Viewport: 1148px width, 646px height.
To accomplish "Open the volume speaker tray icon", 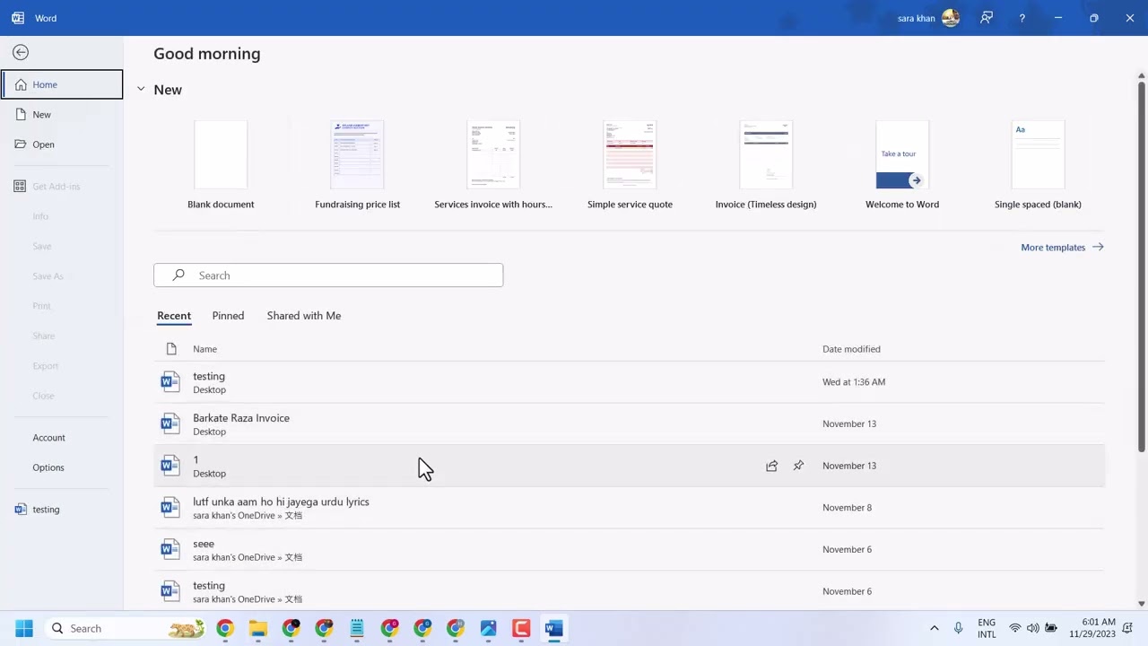I will pos(1033,628).
